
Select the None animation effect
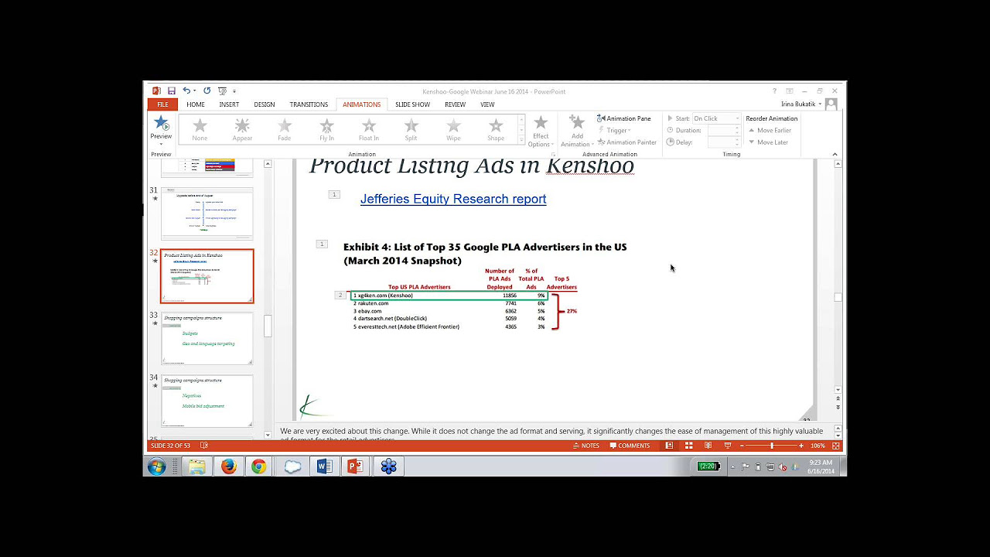pos(200,130)
